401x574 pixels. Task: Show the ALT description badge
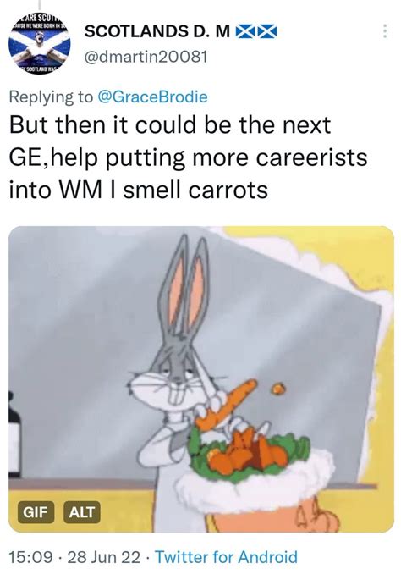tap(82, 511)
